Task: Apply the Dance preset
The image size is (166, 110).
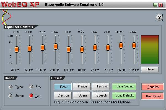Action: [x=82, y=87]
